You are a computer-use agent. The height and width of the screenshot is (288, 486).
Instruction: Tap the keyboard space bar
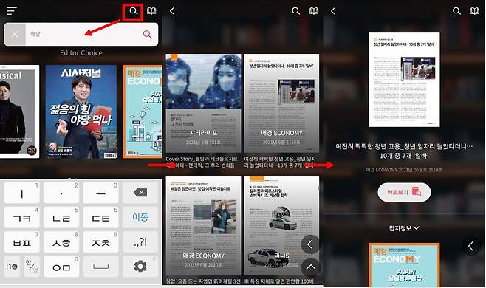[100, 267]
